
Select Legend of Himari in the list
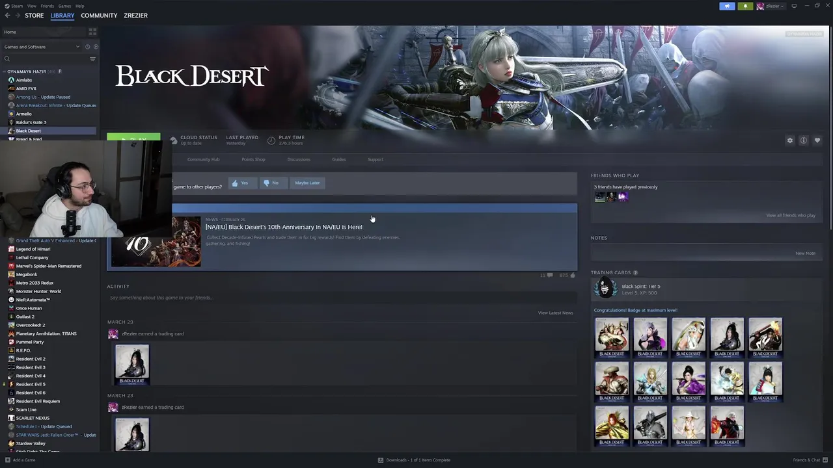coord(33,249)
